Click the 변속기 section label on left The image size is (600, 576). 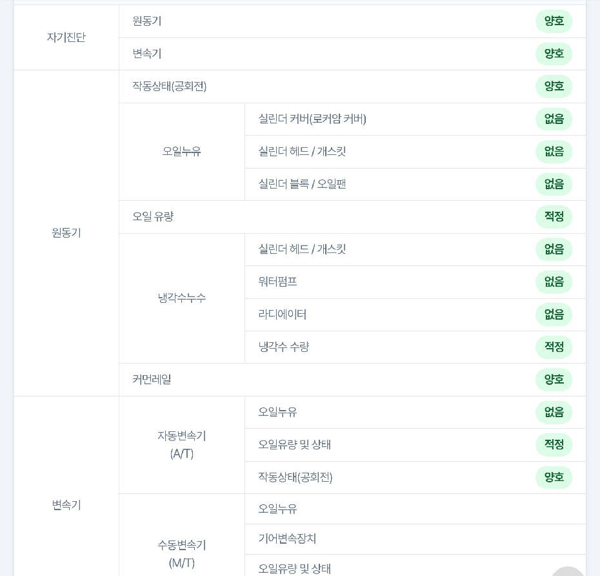click(x=66, y=505)
